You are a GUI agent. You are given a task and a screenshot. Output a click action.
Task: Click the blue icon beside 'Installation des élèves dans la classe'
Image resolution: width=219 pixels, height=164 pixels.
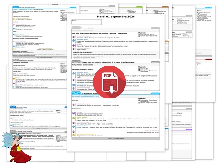[74, 40]
